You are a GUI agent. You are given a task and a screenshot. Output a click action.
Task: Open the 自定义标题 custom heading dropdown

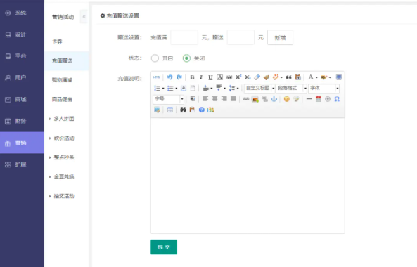click(259, 88)
